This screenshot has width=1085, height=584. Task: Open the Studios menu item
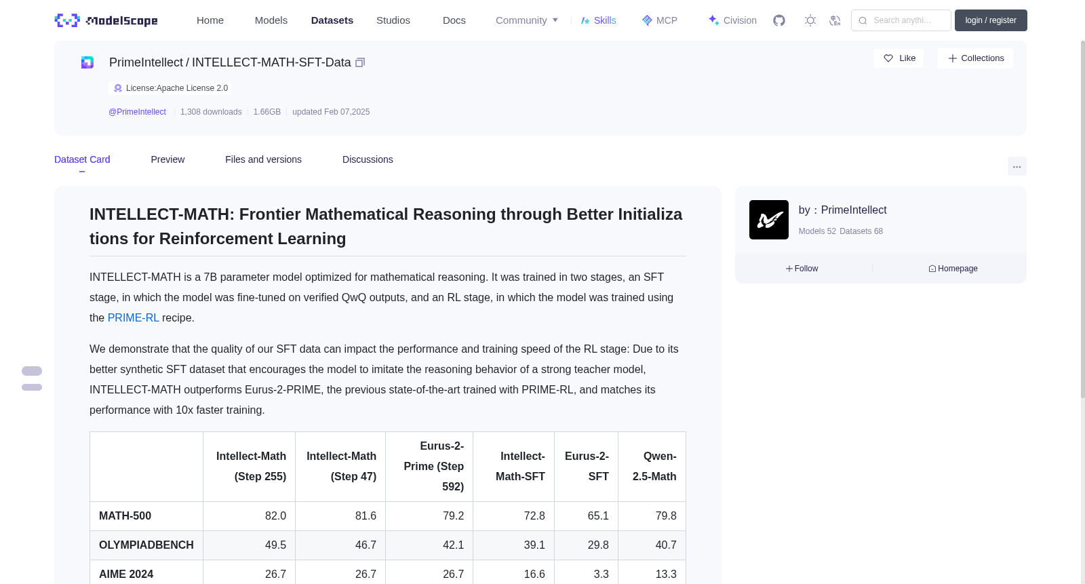point(393,20)
